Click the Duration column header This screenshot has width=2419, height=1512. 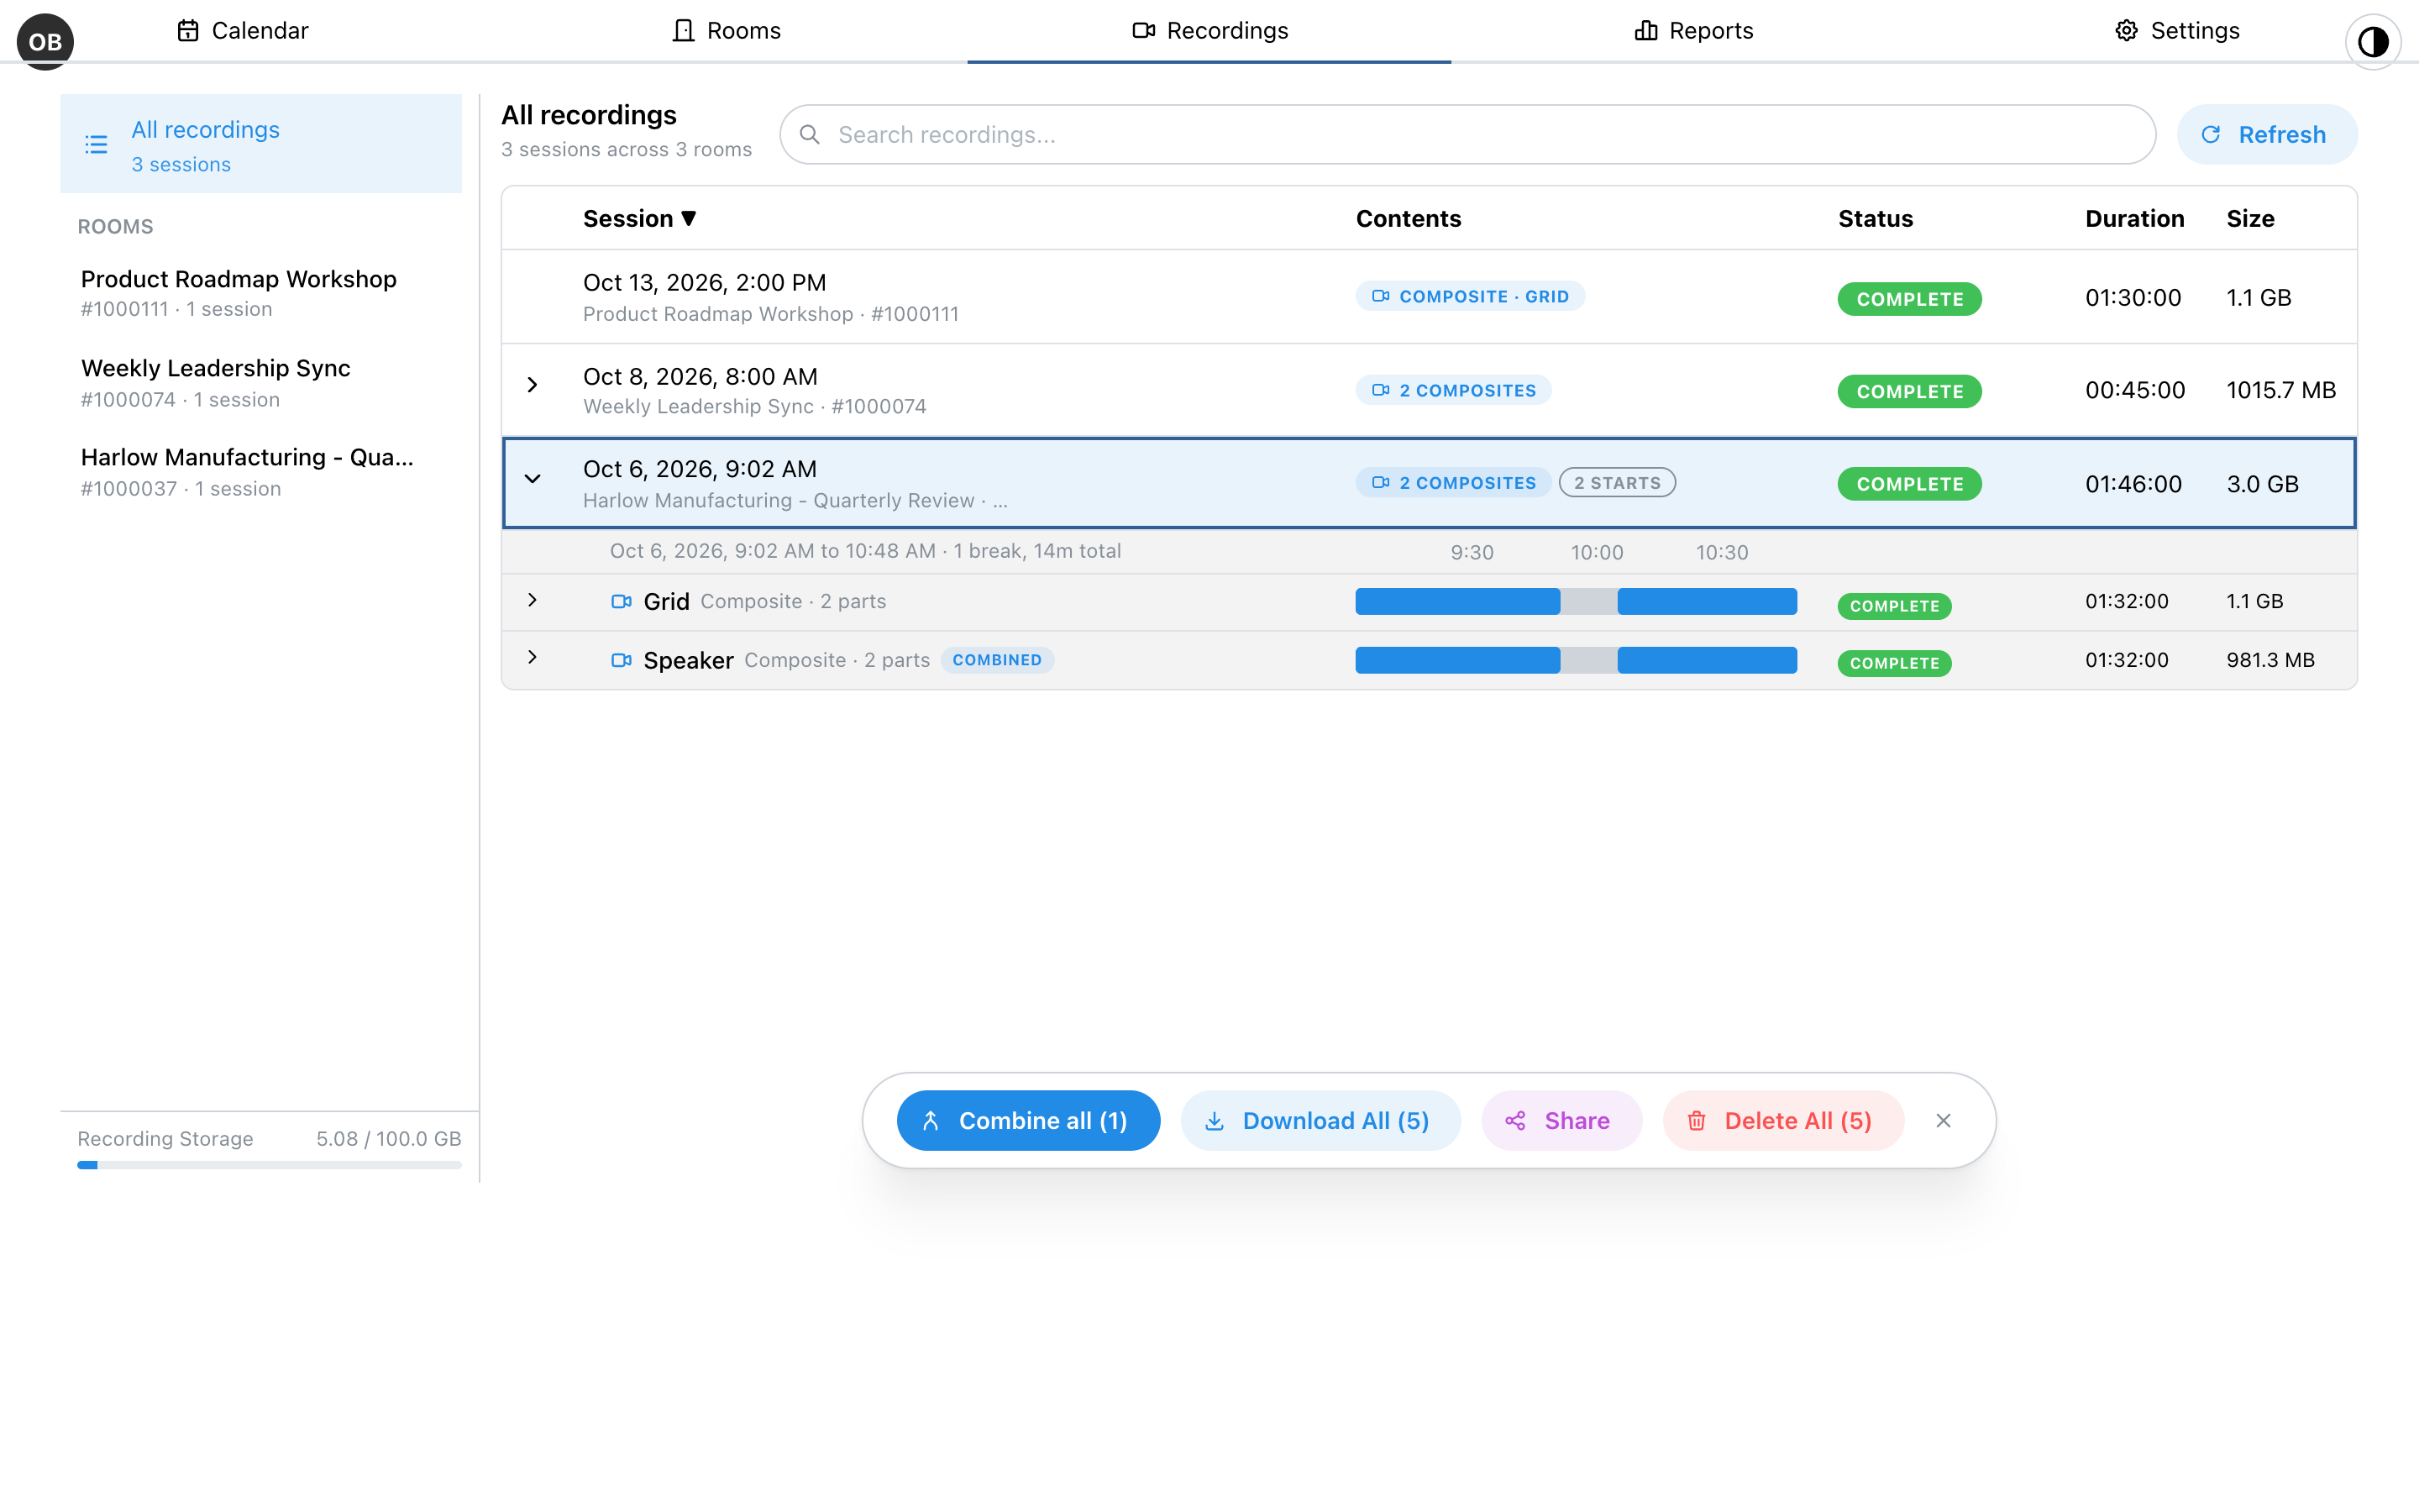click(2134, 219)
